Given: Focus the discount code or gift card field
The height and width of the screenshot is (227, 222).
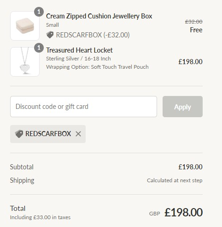Looking at the screenshot, I should 83,107.
